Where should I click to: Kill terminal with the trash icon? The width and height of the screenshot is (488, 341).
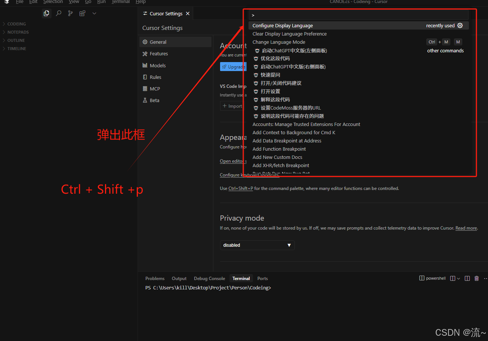(476, 278)
